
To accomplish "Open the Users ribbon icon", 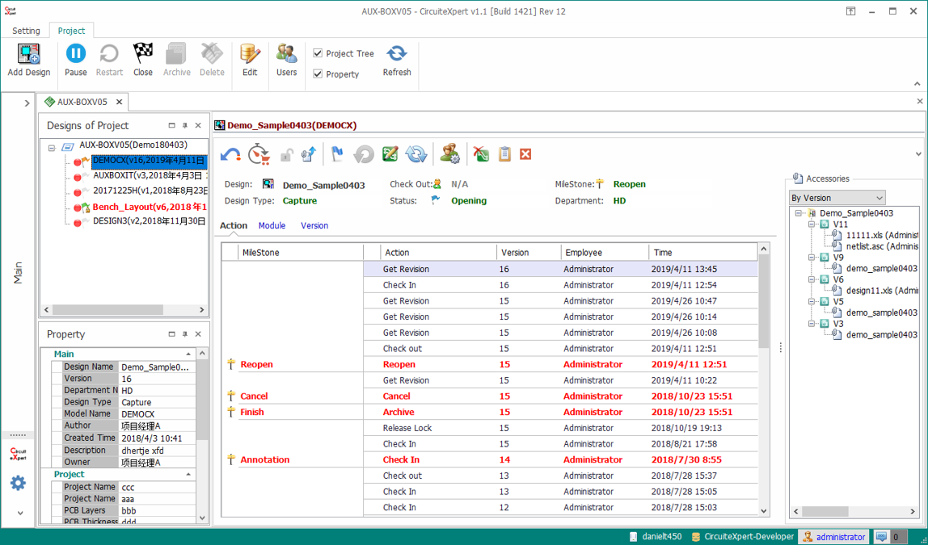I will click(x=286, y=54).
